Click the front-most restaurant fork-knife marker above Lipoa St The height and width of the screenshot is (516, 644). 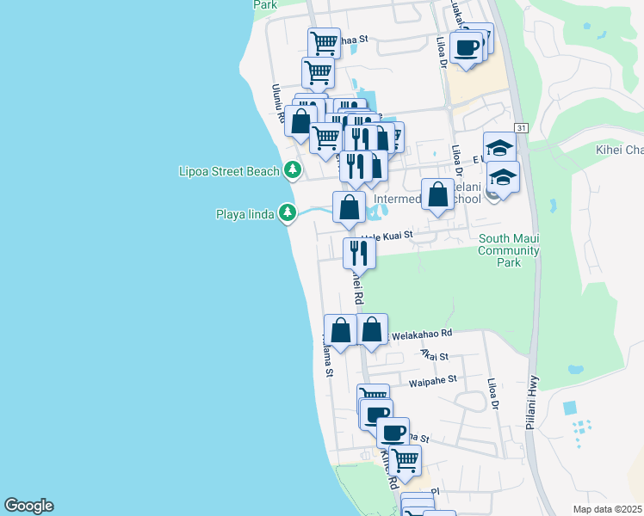click(356, 167)
